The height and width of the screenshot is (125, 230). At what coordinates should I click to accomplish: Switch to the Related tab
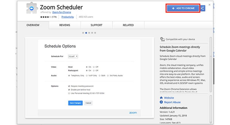[128, 25]
